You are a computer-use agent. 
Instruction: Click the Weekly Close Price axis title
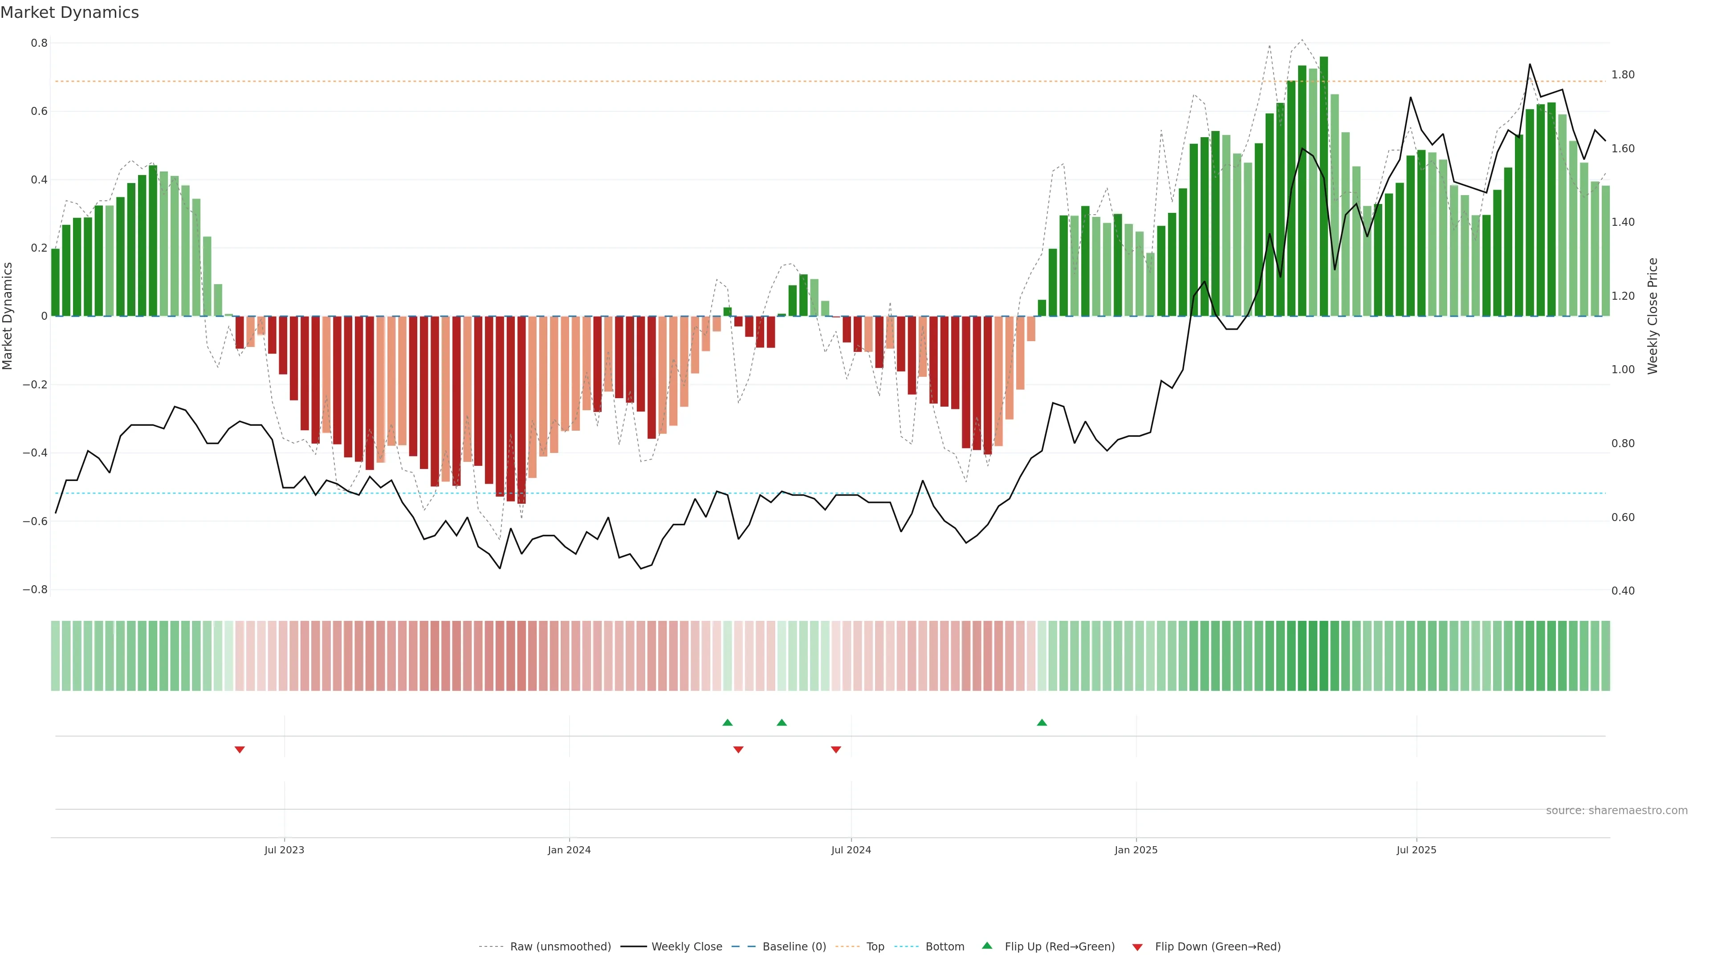pyautogui.click(x=1652, y=316)
